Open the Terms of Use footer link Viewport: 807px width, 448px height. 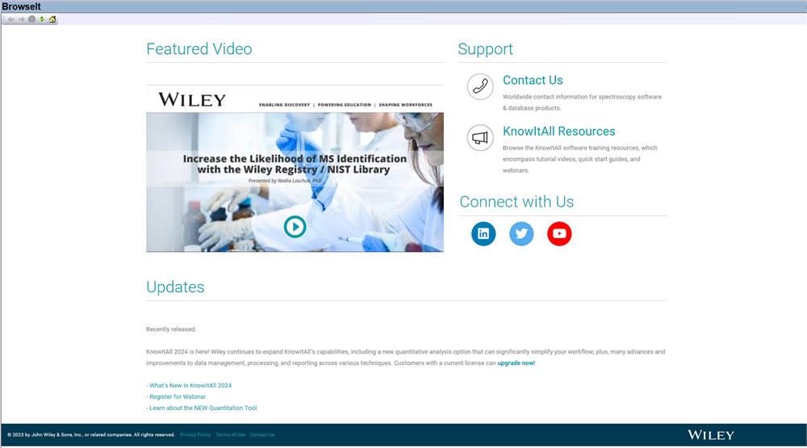[x=230, y=435]
